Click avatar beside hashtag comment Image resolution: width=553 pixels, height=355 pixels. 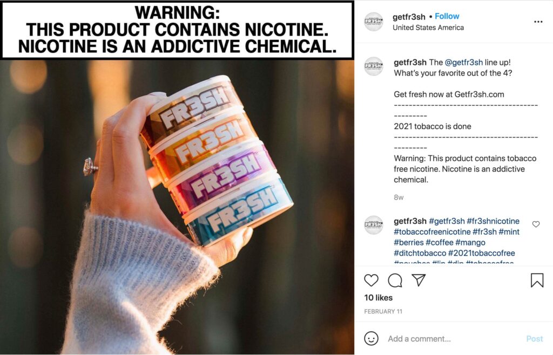click(x=374, y=224)
